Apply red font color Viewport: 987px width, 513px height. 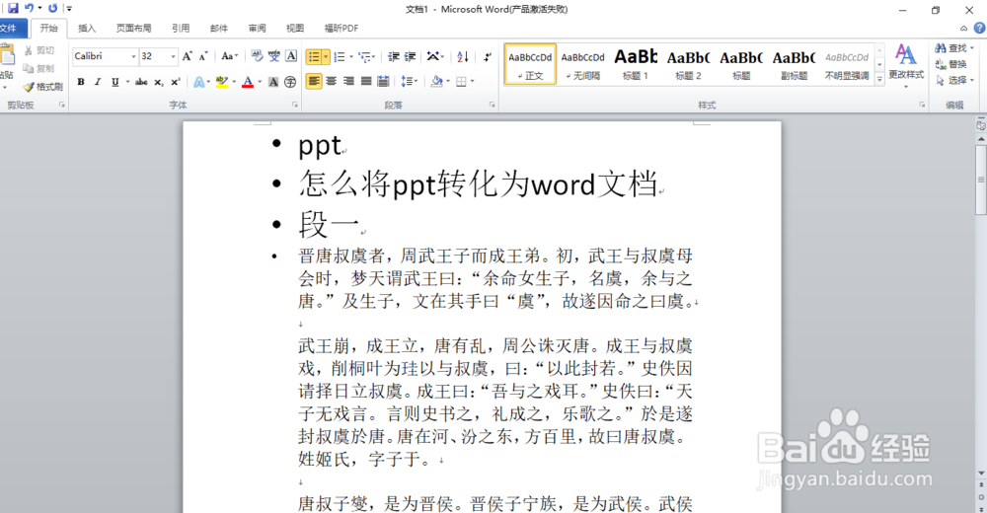tap(248, 82)
